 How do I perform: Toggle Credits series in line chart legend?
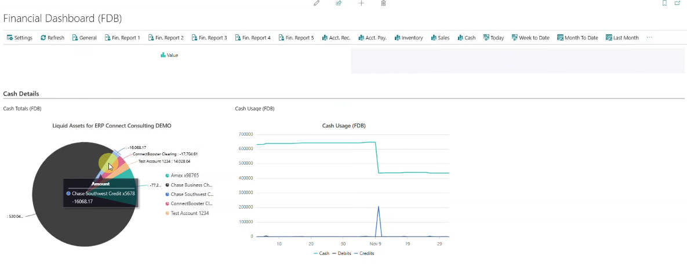click(x=364, y=253)
